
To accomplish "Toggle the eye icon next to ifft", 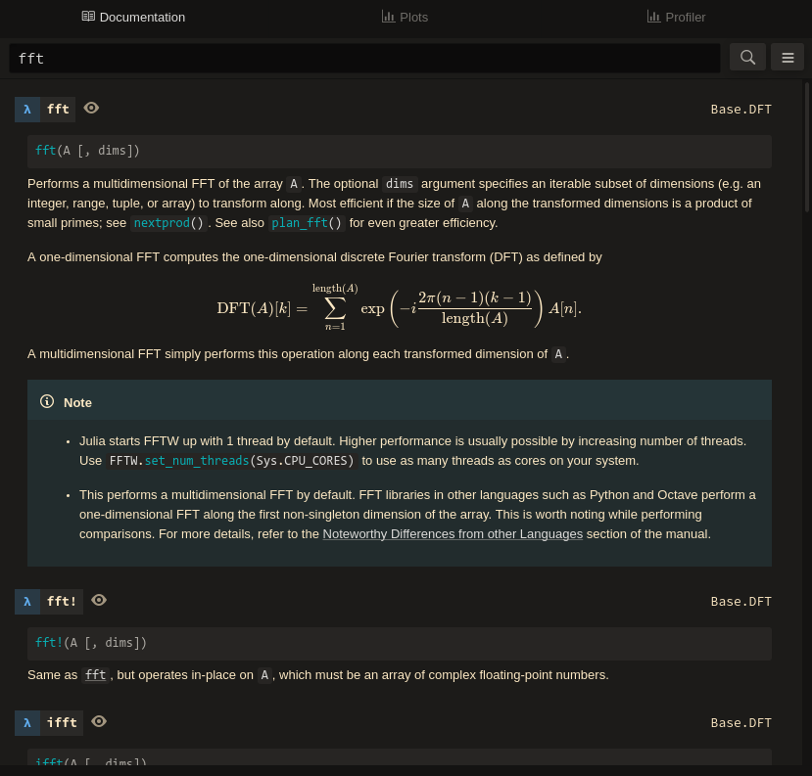I will [x=99, y=721].
